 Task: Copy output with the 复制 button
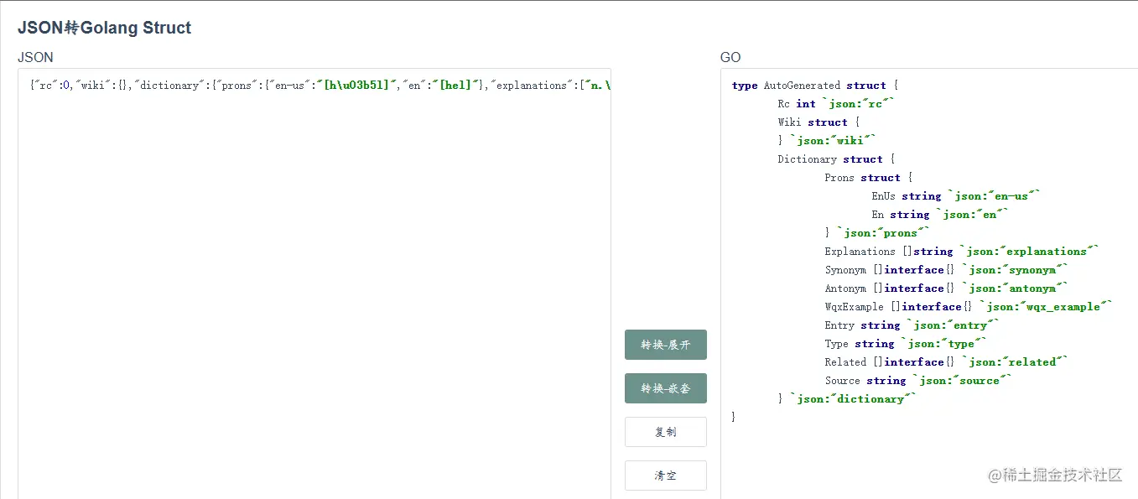coord(665,432)
